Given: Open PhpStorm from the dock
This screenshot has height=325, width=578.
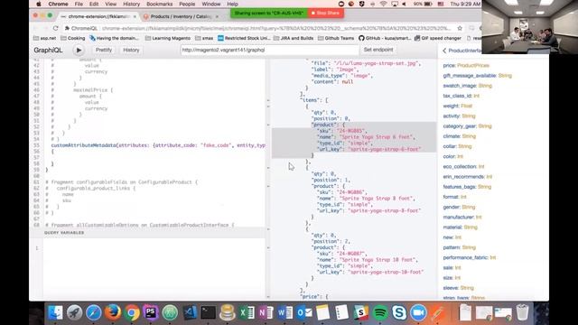Looking at the screenshot, I should coord(151,312).
